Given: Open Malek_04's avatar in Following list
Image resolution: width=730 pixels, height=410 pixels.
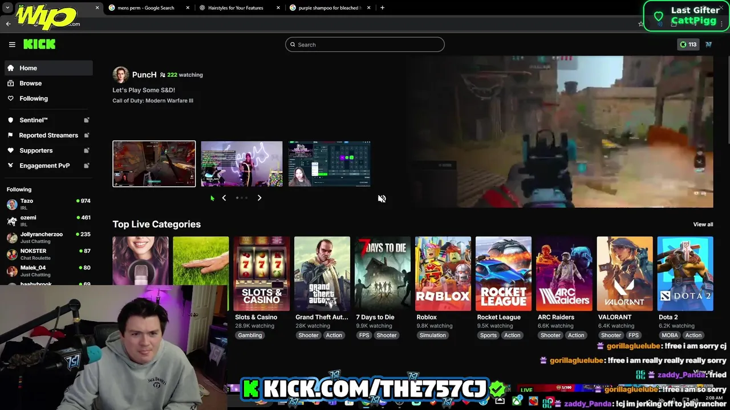Looking at the screenshot, I should [x=12, y=270].
